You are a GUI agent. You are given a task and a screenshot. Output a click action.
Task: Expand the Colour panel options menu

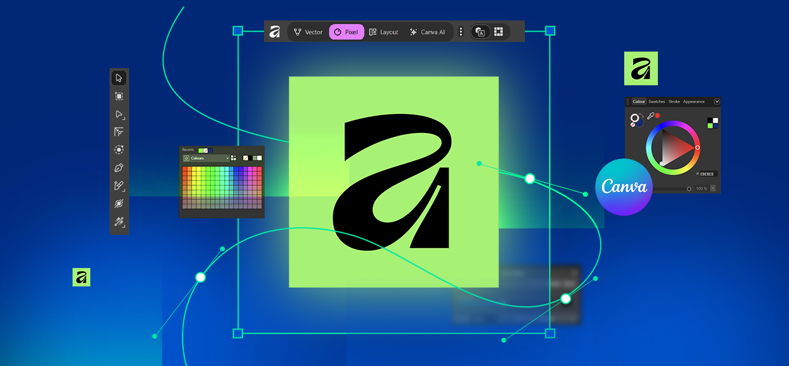coord(717,101)
